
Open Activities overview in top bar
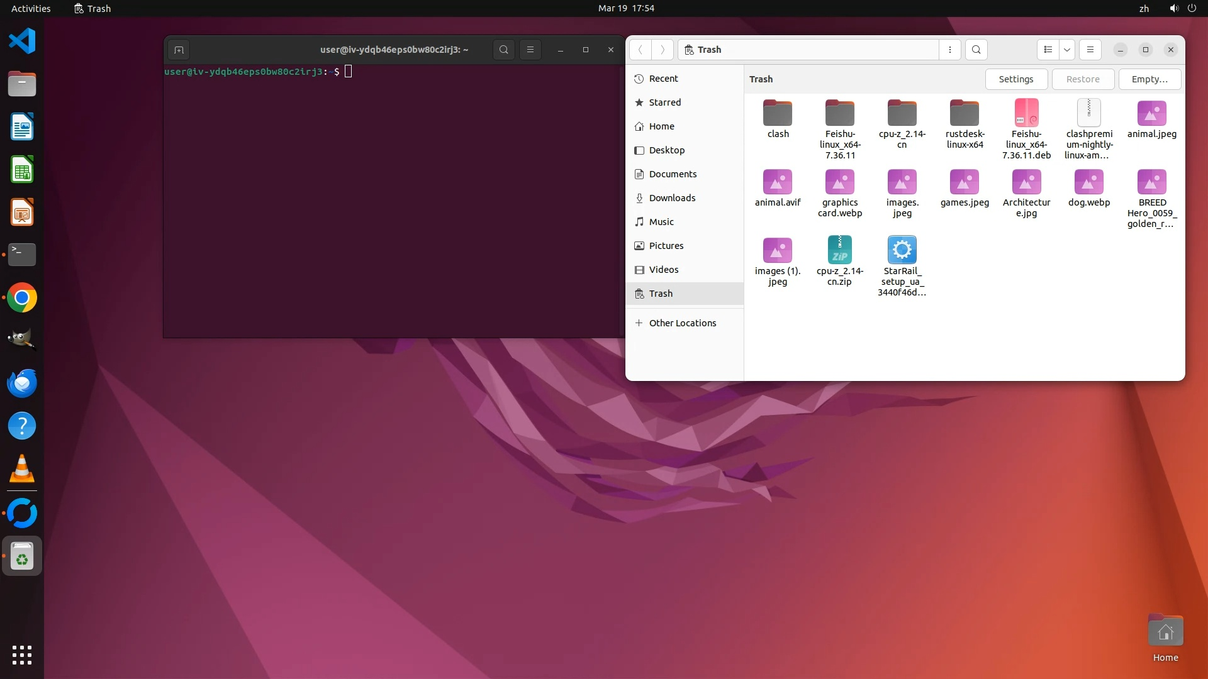pos(31,8)
